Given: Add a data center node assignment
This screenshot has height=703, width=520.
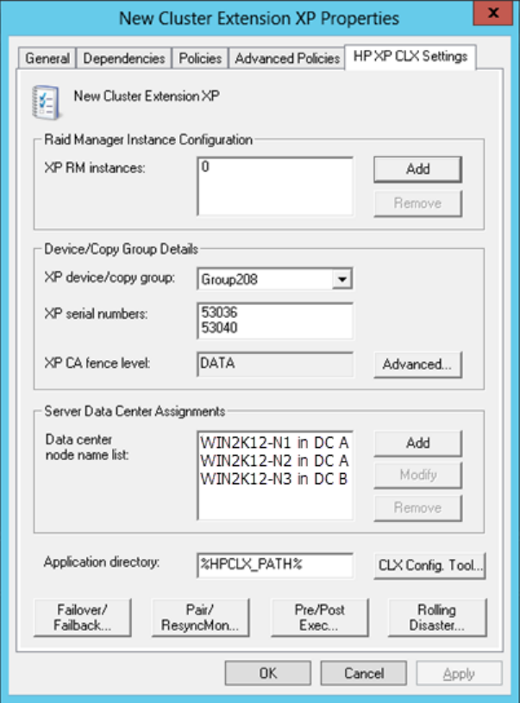Looking at the screenshot, I should [417, 444].
